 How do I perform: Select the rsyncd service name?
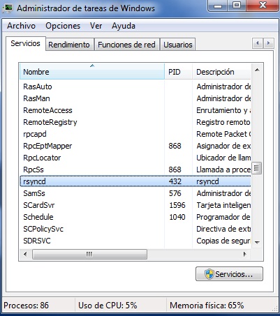(x=34, y=181)
